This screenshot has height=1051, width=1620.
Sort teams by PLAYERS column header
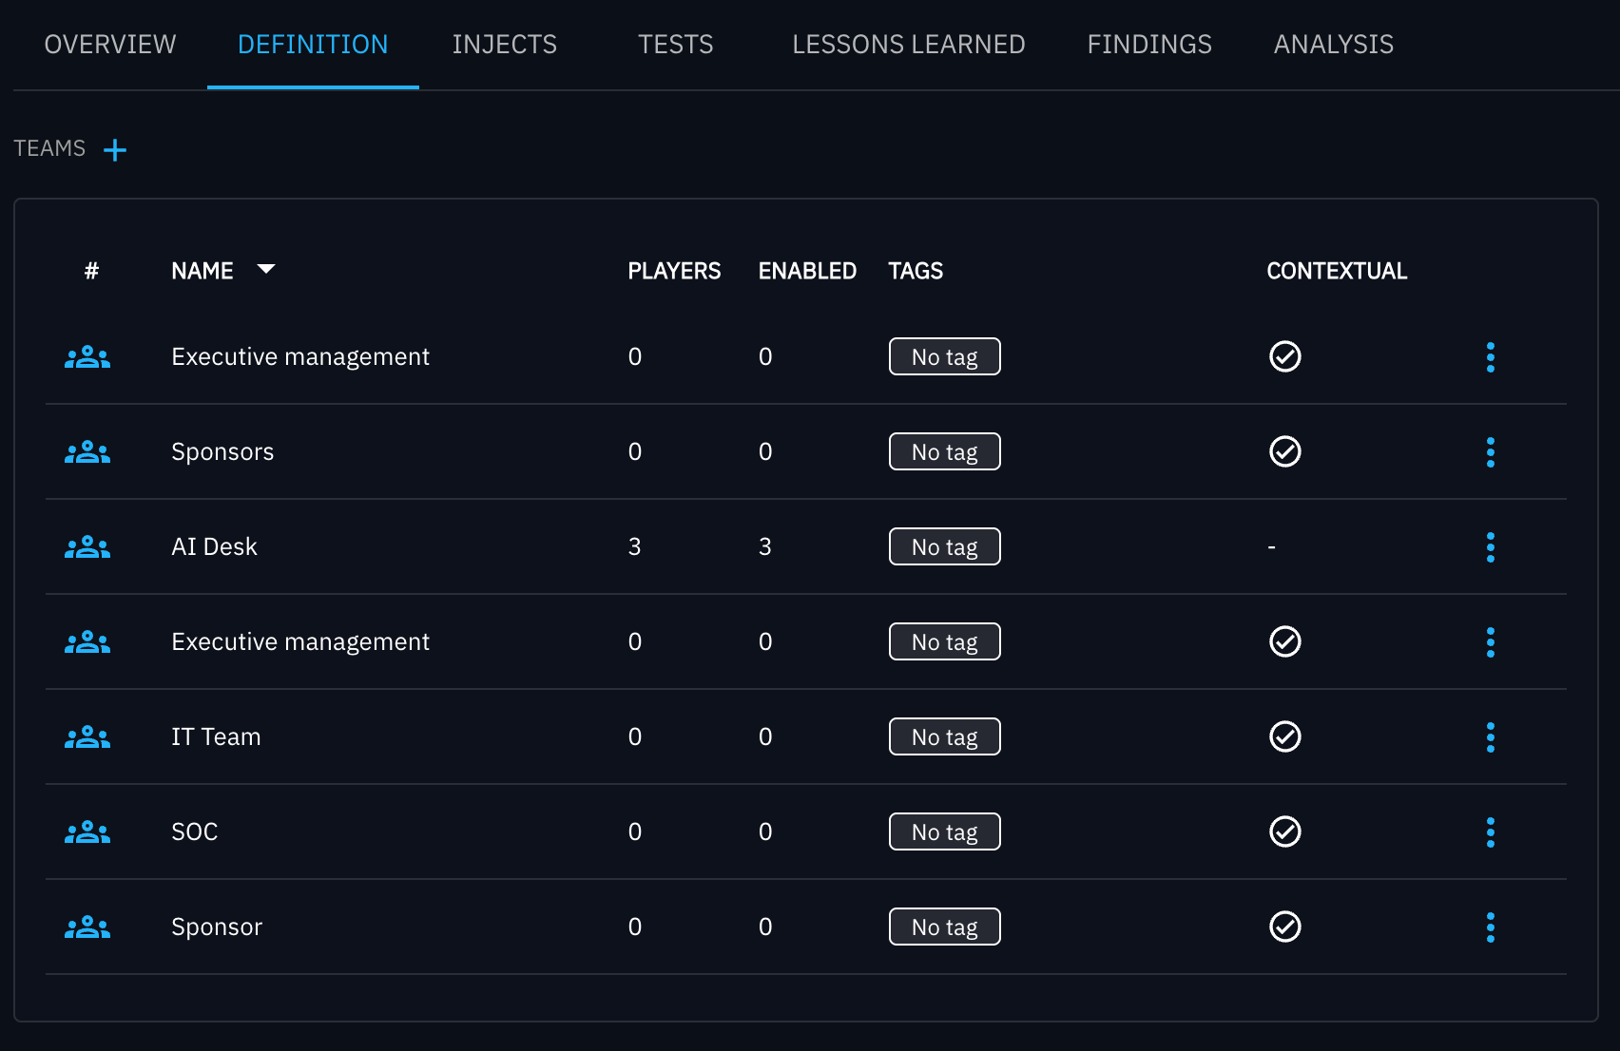click(x=673, y=271)
